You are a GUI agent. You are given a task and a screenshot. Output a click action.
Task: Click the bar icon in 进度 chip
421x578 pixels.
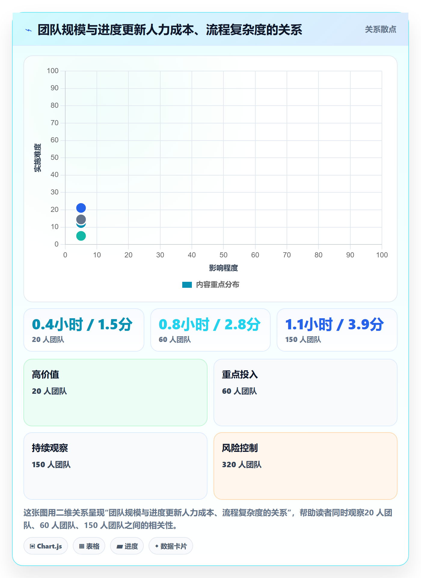(120, 547)
